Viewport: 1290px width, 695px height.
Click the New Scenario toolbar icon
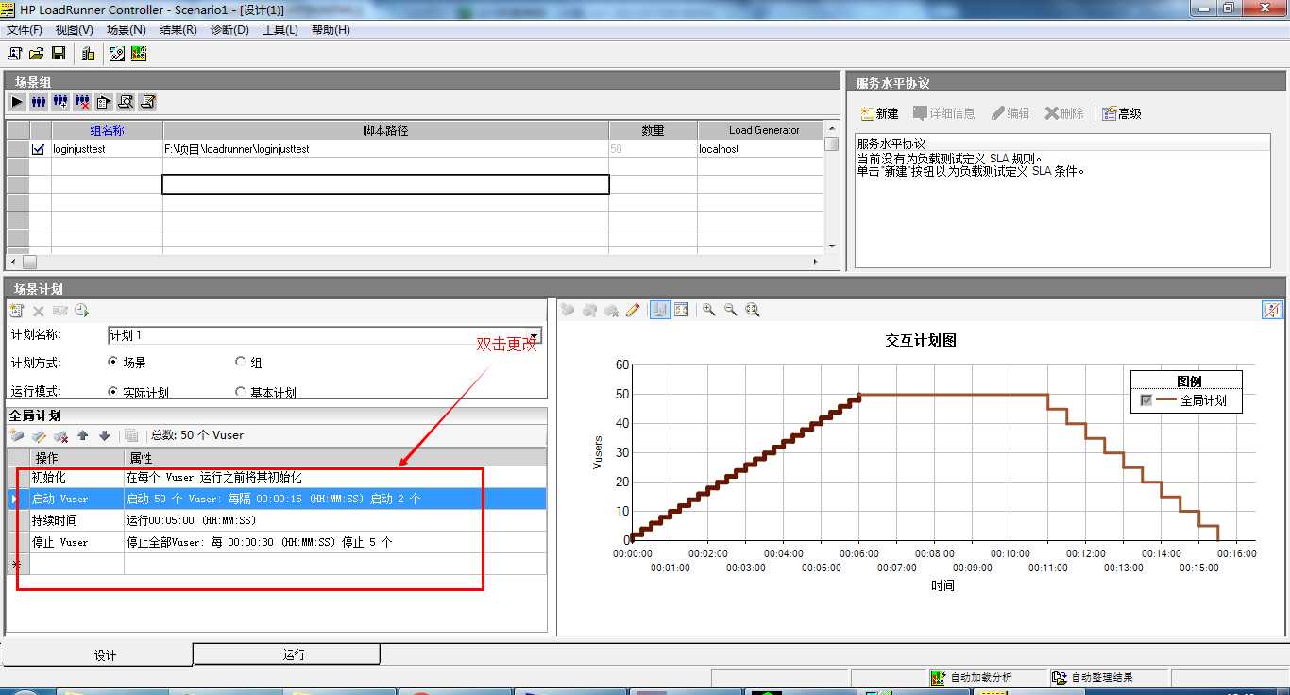coord(15,54)
